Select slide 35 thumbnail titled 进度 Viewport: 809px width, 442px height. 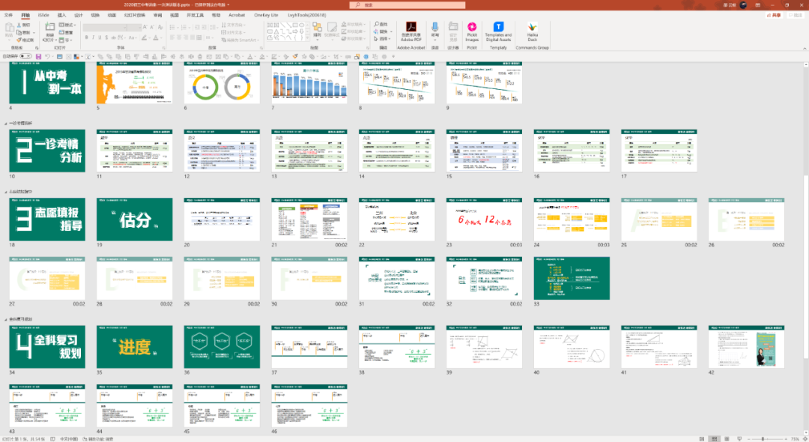[134, 347]
